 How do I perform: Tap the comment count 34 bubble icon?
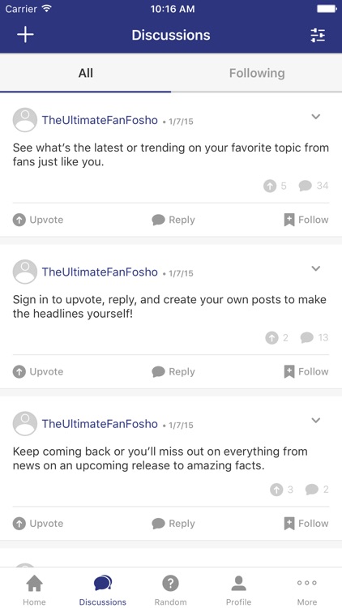click(306, 186)
